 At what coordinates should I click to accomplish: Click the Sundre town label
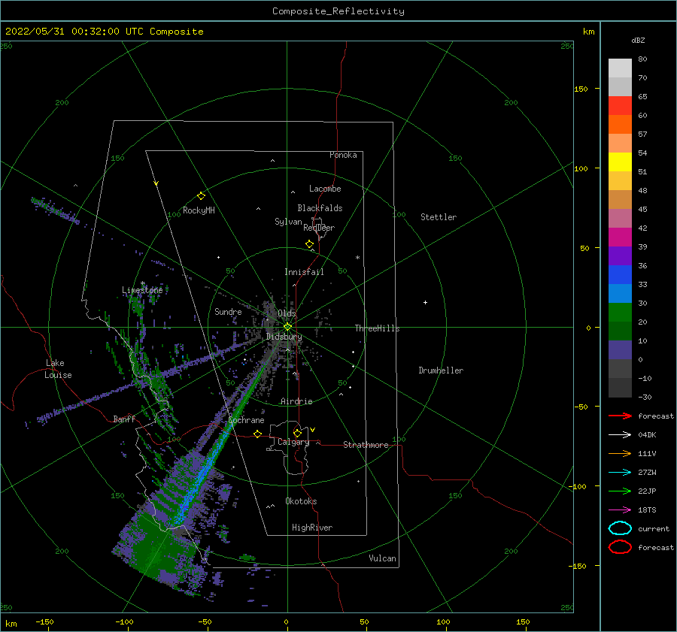pyautogui.click(x=228, y=312)
